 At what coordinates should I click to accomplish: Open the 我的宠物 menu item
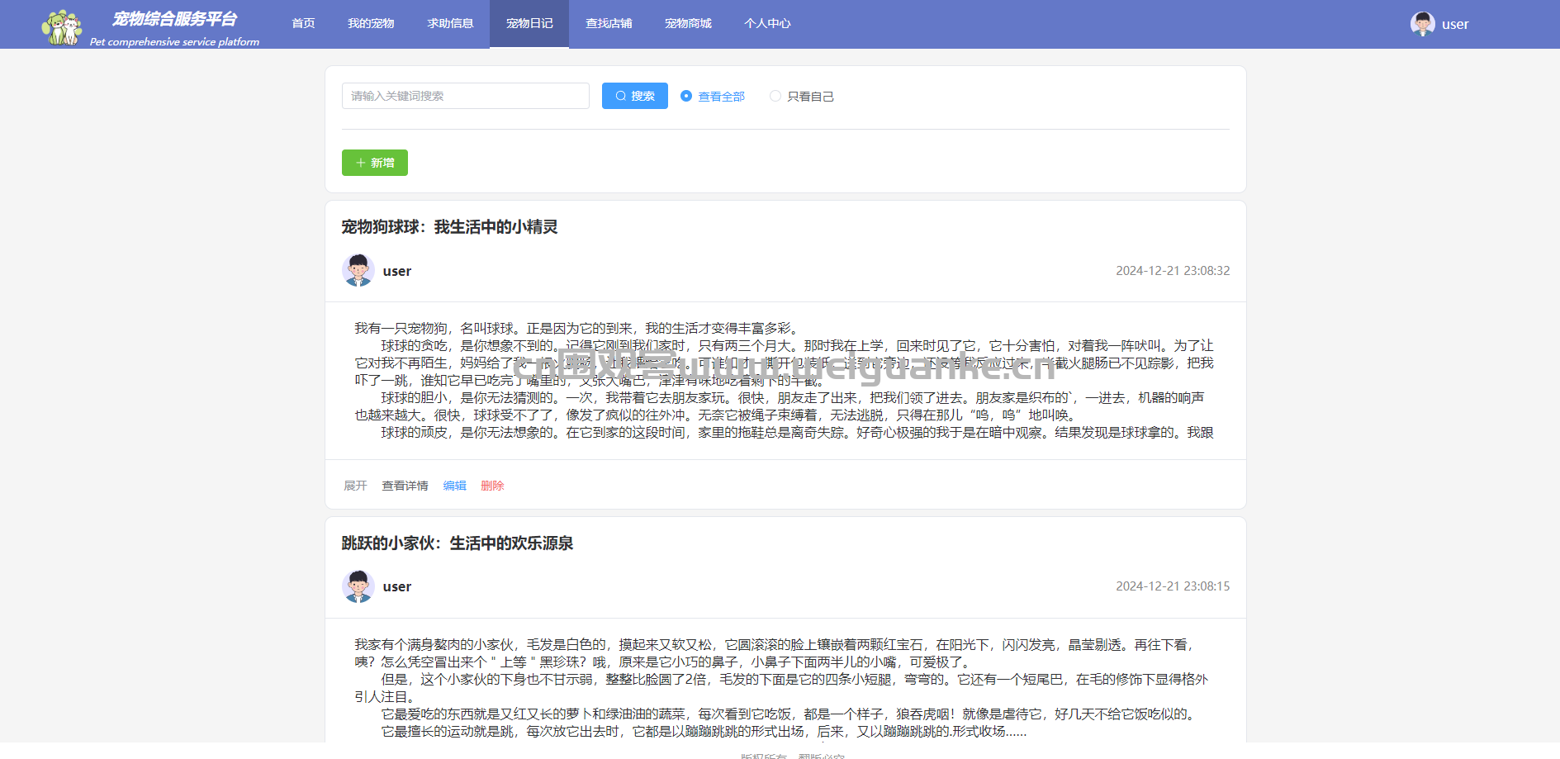371,24
